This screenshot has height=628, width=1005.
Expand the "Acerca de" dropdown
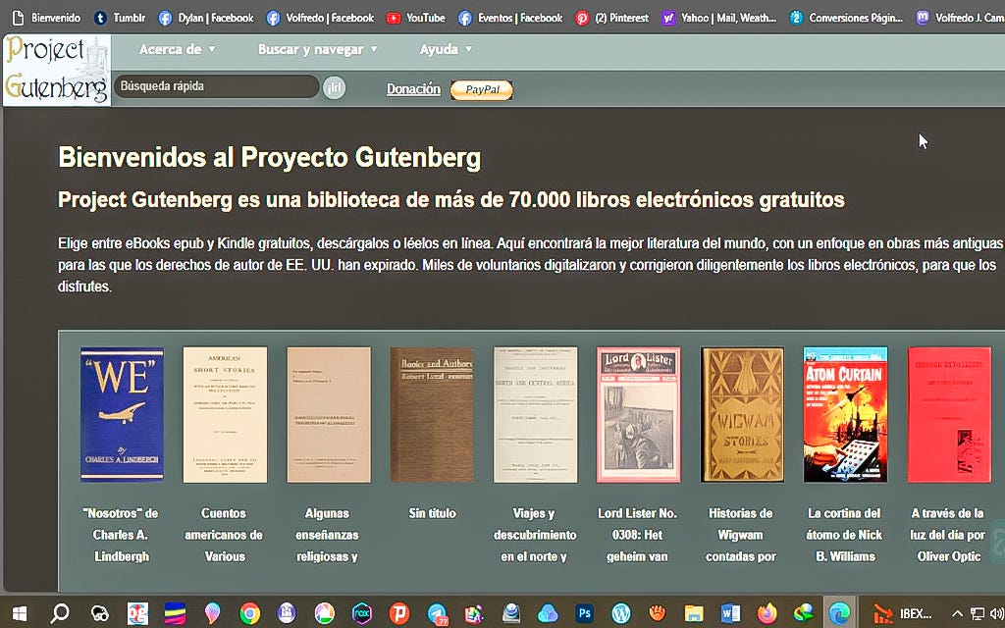[174, 48]
